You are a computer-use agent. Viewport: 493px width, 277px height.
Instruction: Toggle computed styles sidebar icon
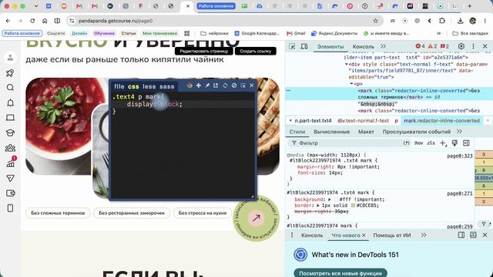coord(466,143)
